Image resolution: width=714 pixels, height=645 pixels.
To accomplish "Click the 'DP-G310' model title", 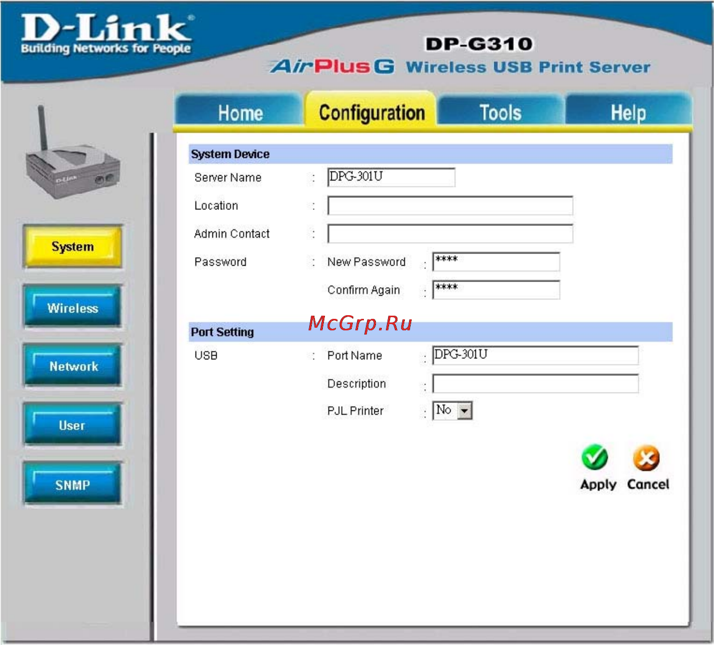I will [479, 44].
